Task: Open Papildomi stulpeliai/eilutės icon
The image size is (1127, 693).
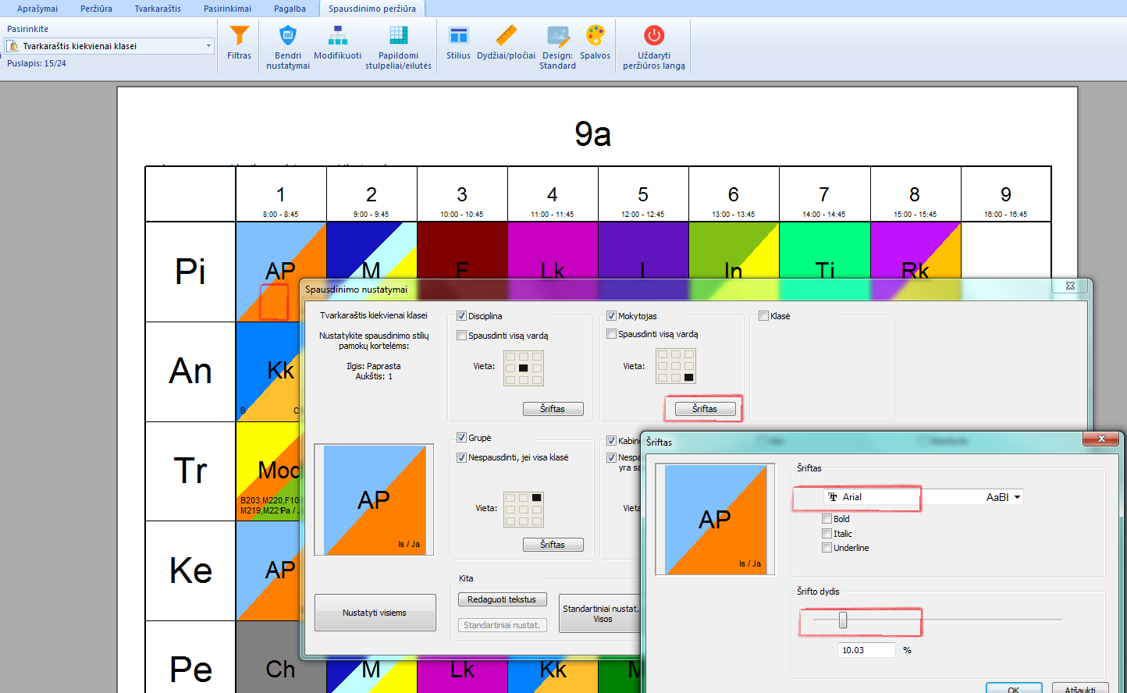Action: tap(398, 37)
